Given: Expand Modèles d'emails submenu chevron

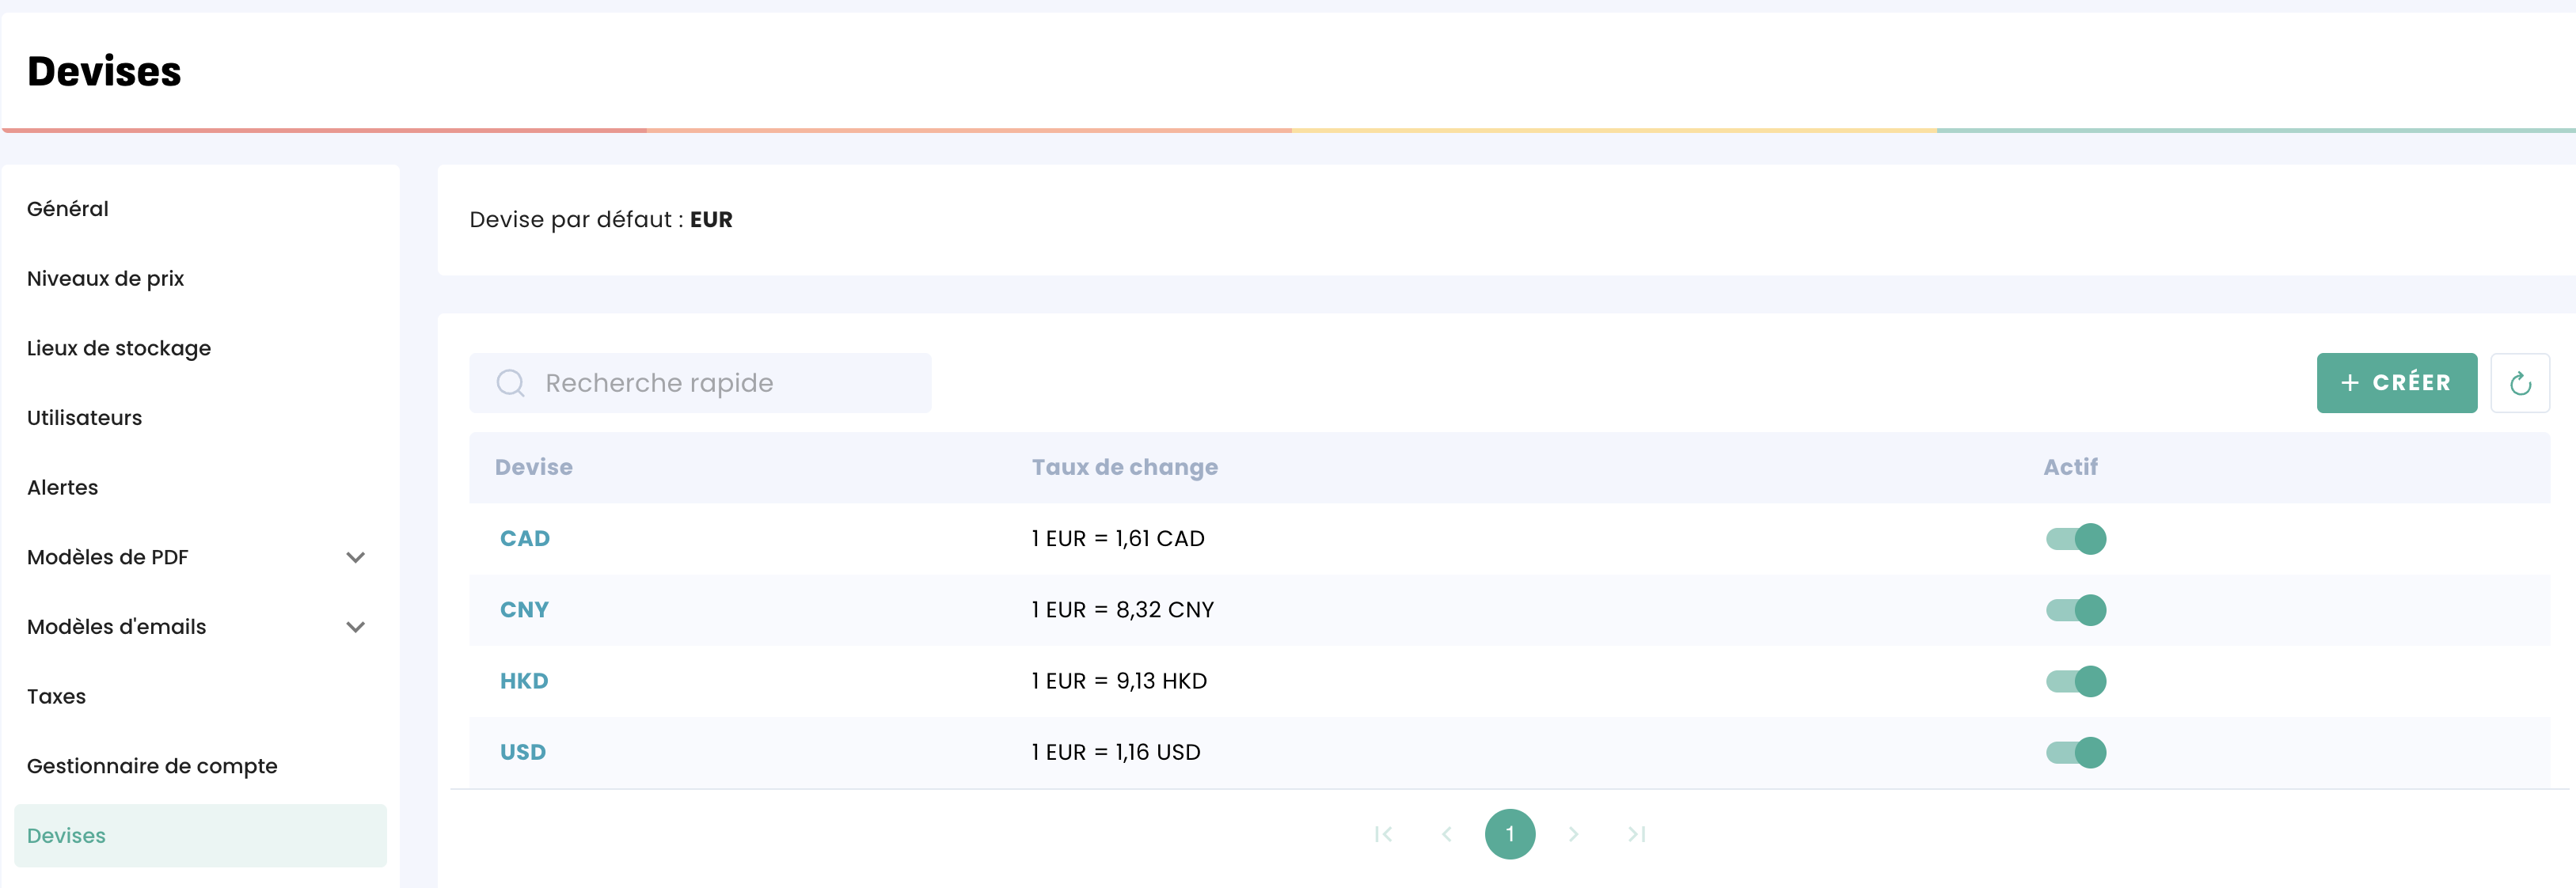Looking at the screenshot, I should click(x=355, y=627).
